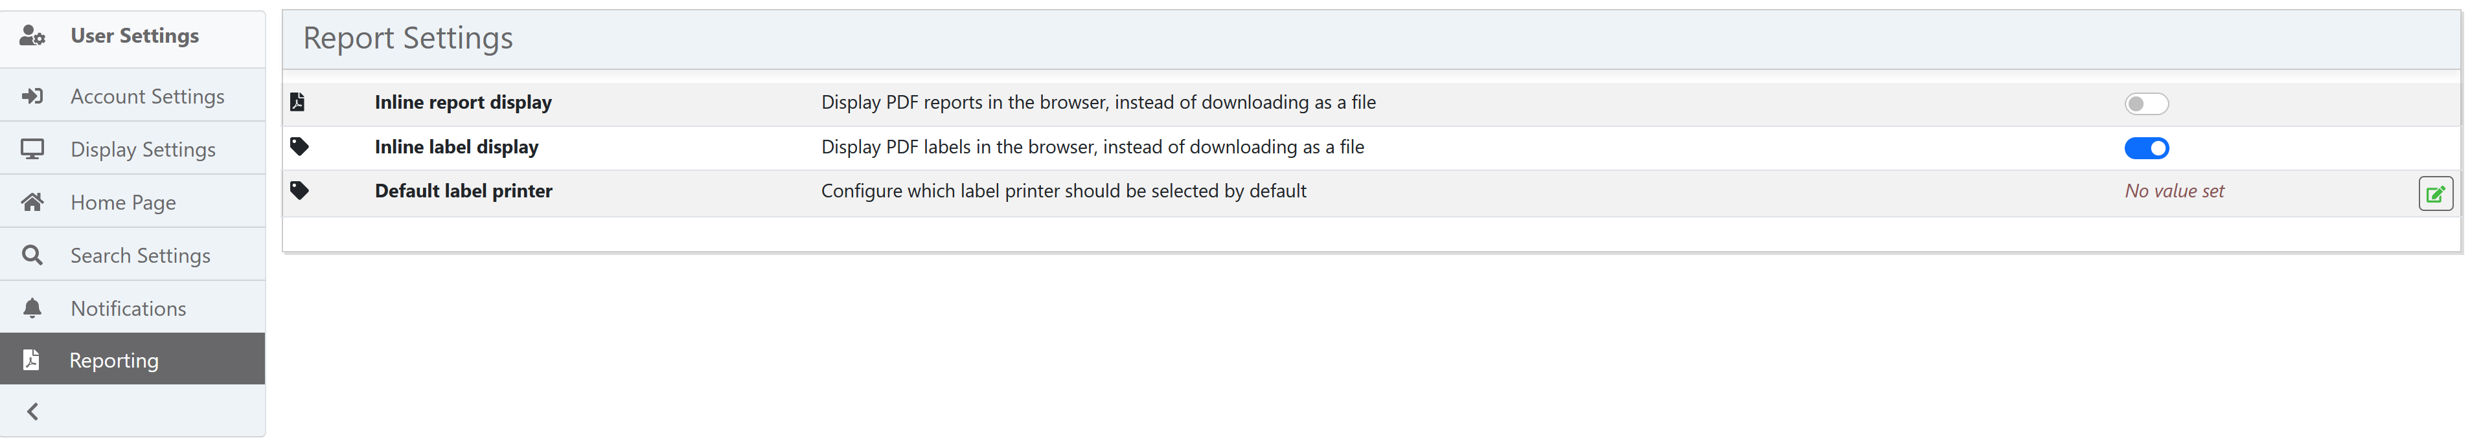Open the Notifications settings label
2470x442 pixels.
(128, 309)
